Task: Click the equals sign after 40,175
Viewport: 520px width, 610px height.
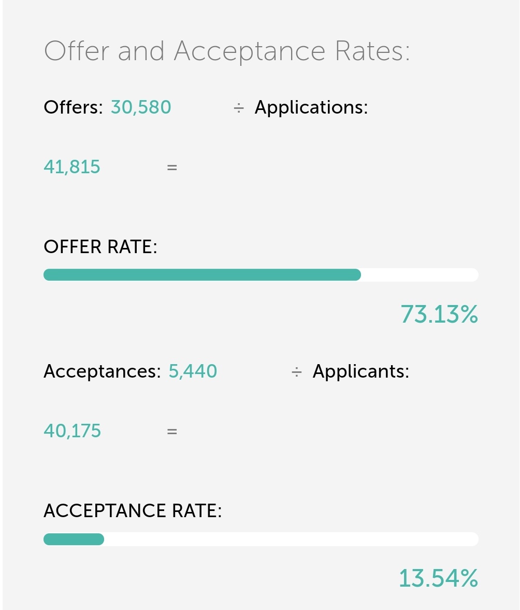Action: tap(172, 432)
